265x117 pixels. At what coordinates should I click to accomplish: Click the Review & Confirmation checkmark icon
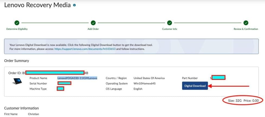pyautogui.click(x=246, y=23)
